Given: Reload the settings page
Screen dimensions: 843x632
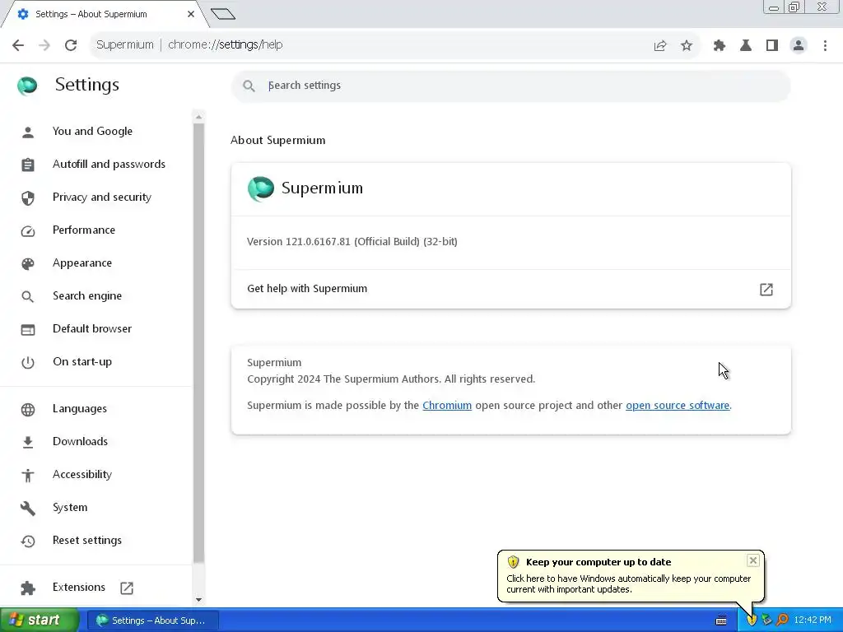Looking at the screenshot, I should [x=71, y=45].
